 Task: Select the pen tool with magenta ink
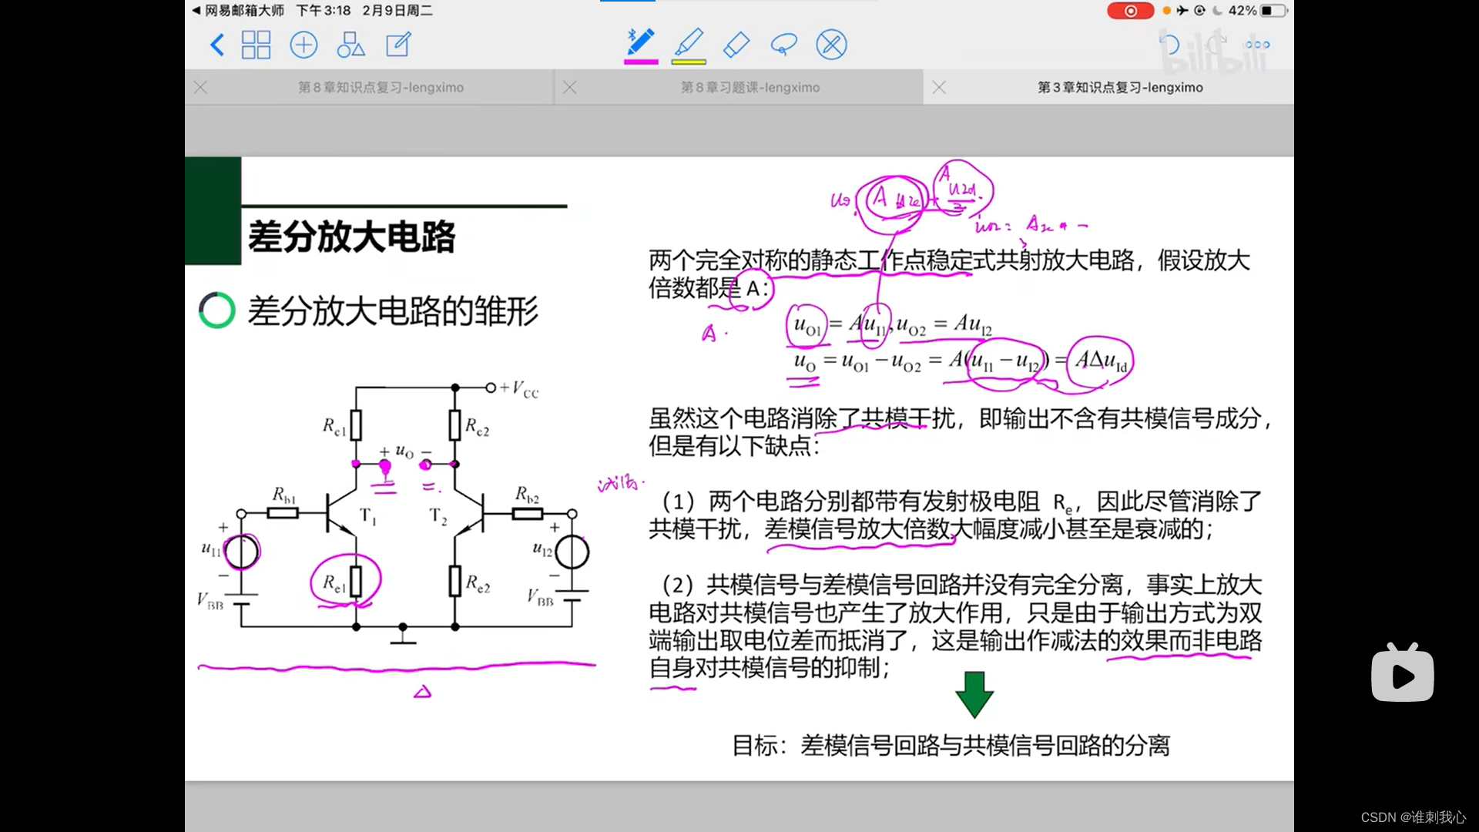click(x=640, y=45)
